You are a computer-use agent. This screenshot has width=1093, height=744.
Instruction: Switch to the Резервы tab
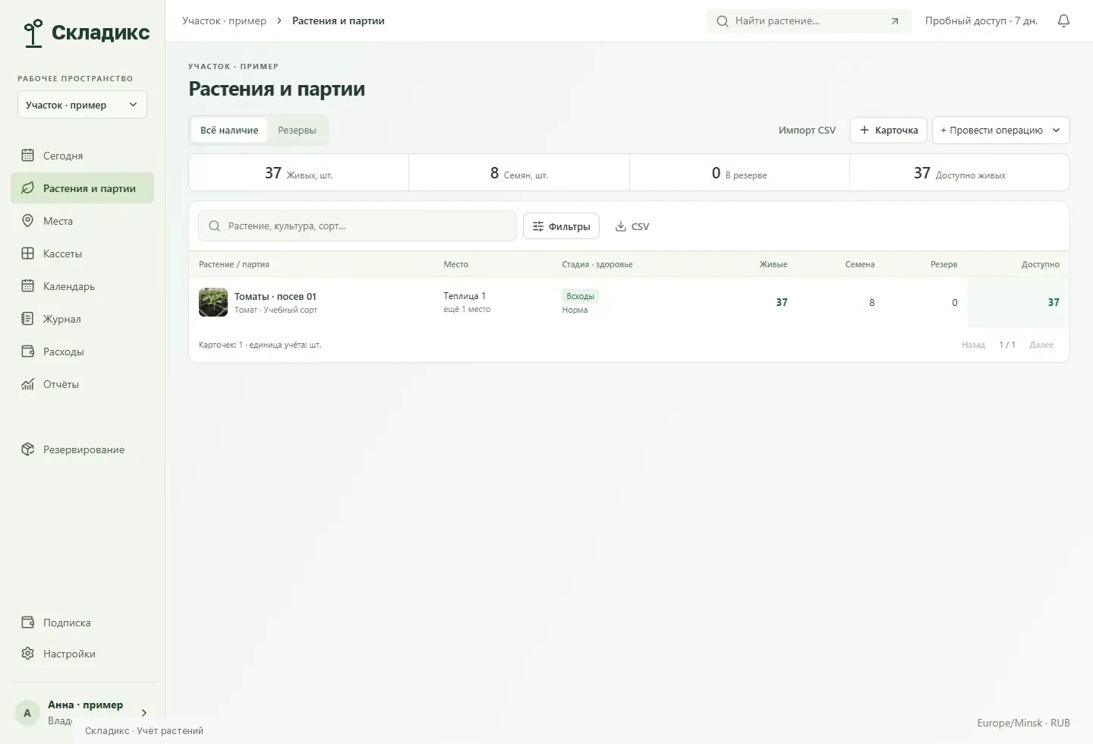(297, 131)
